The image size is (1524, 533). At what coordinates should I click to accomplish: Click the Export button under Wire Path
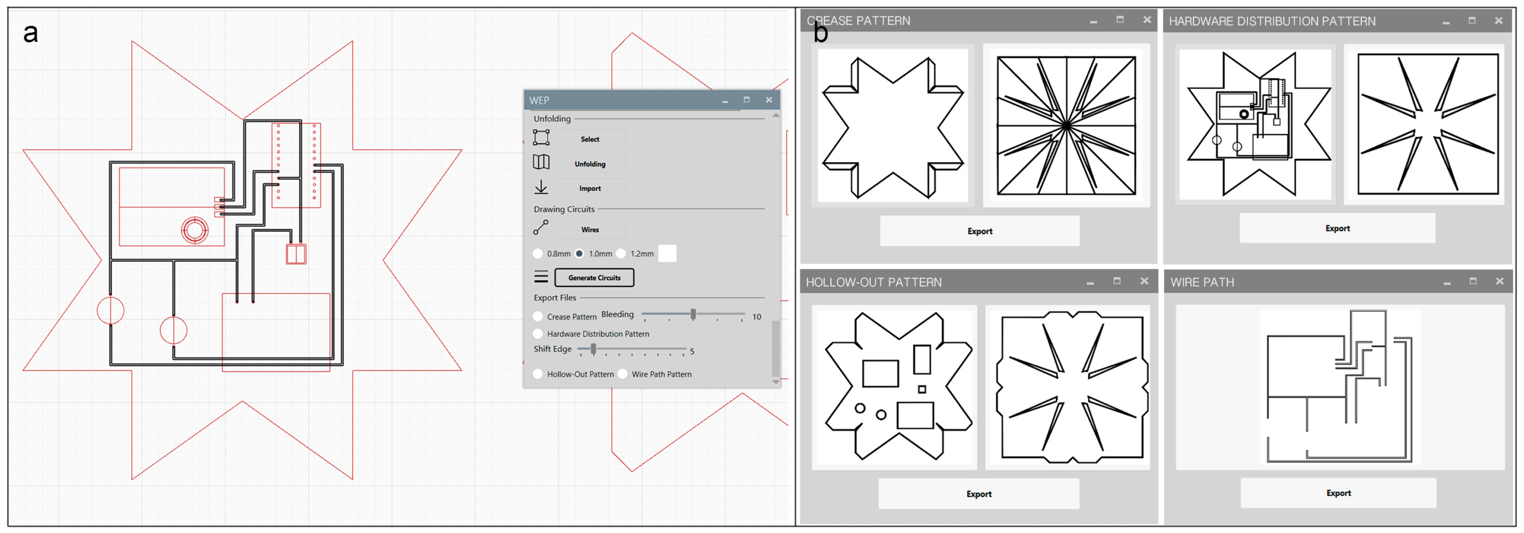pos(1338,493)
